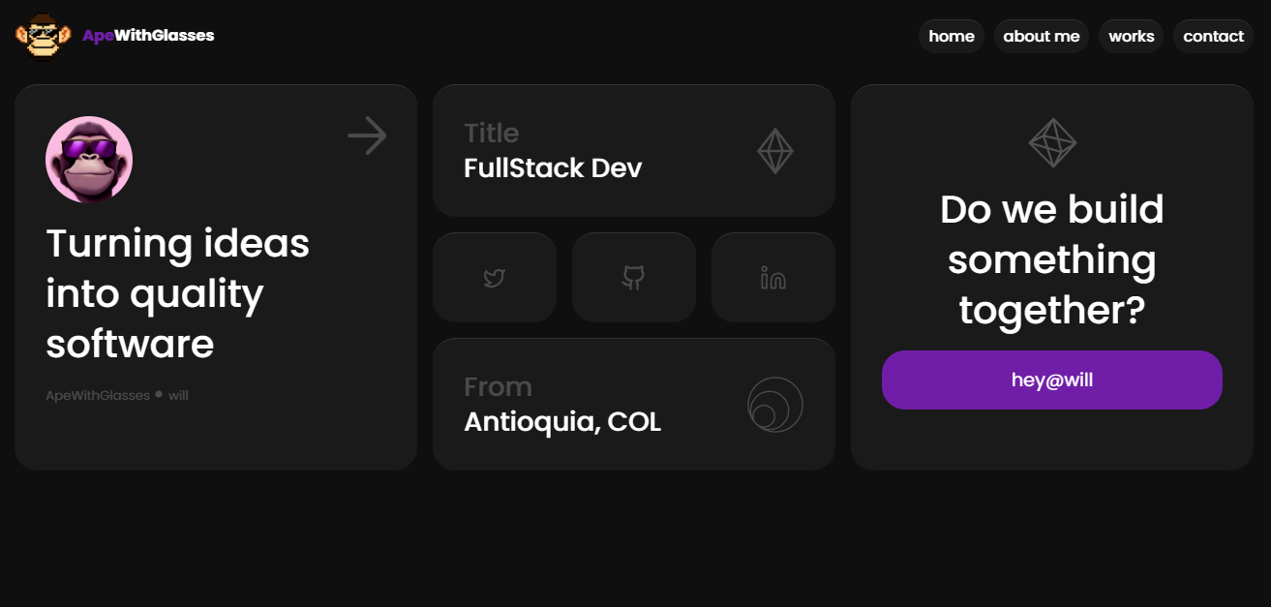Viewport: 1271px width, 607px height.
Task: Select the contact menu item
Action: pyautogui.click(x=1214, y=36)
